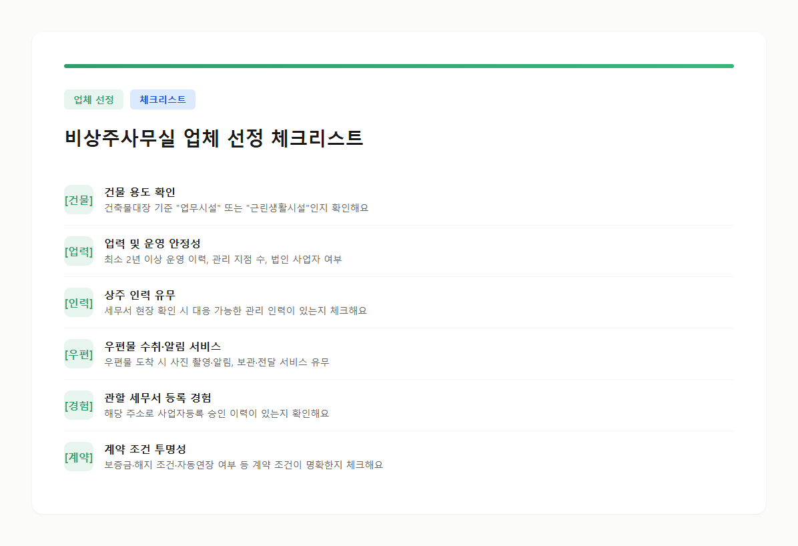Click the [우편] category badge
798x546 pixels.
pyautogui.click(x=79, y=354)
